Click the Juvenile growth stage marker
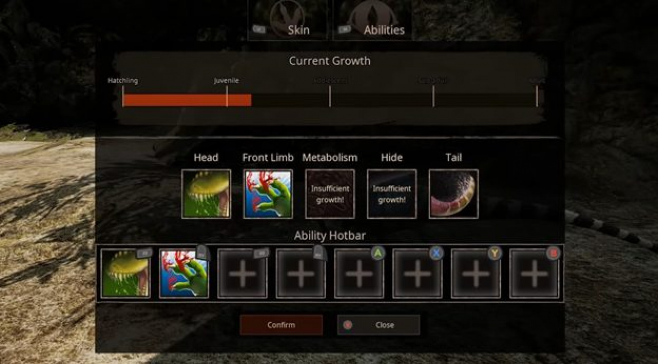Image resolution: width=658 pixels, height=364 pixels. [227, 81]
